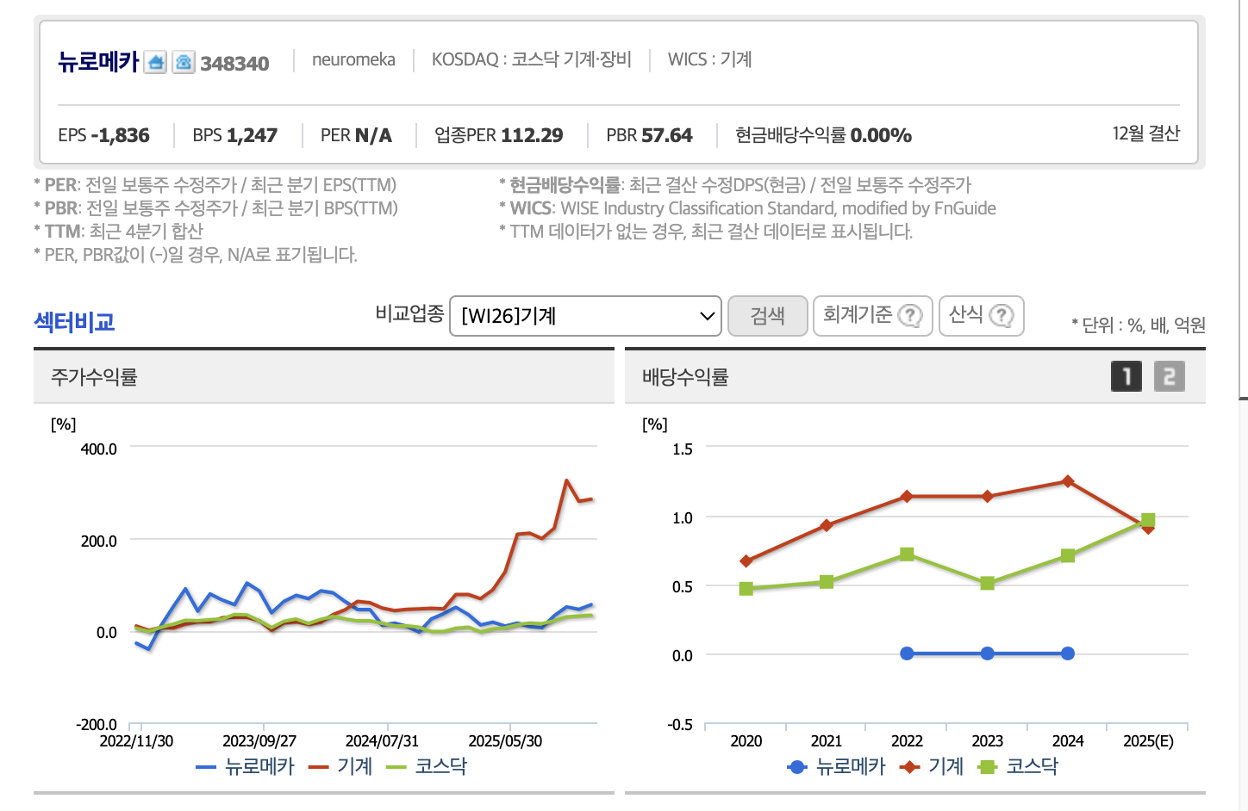Click the blue camera icon next to the company name
Viewport: 1248px width, 811px height.
coord(183,62)
